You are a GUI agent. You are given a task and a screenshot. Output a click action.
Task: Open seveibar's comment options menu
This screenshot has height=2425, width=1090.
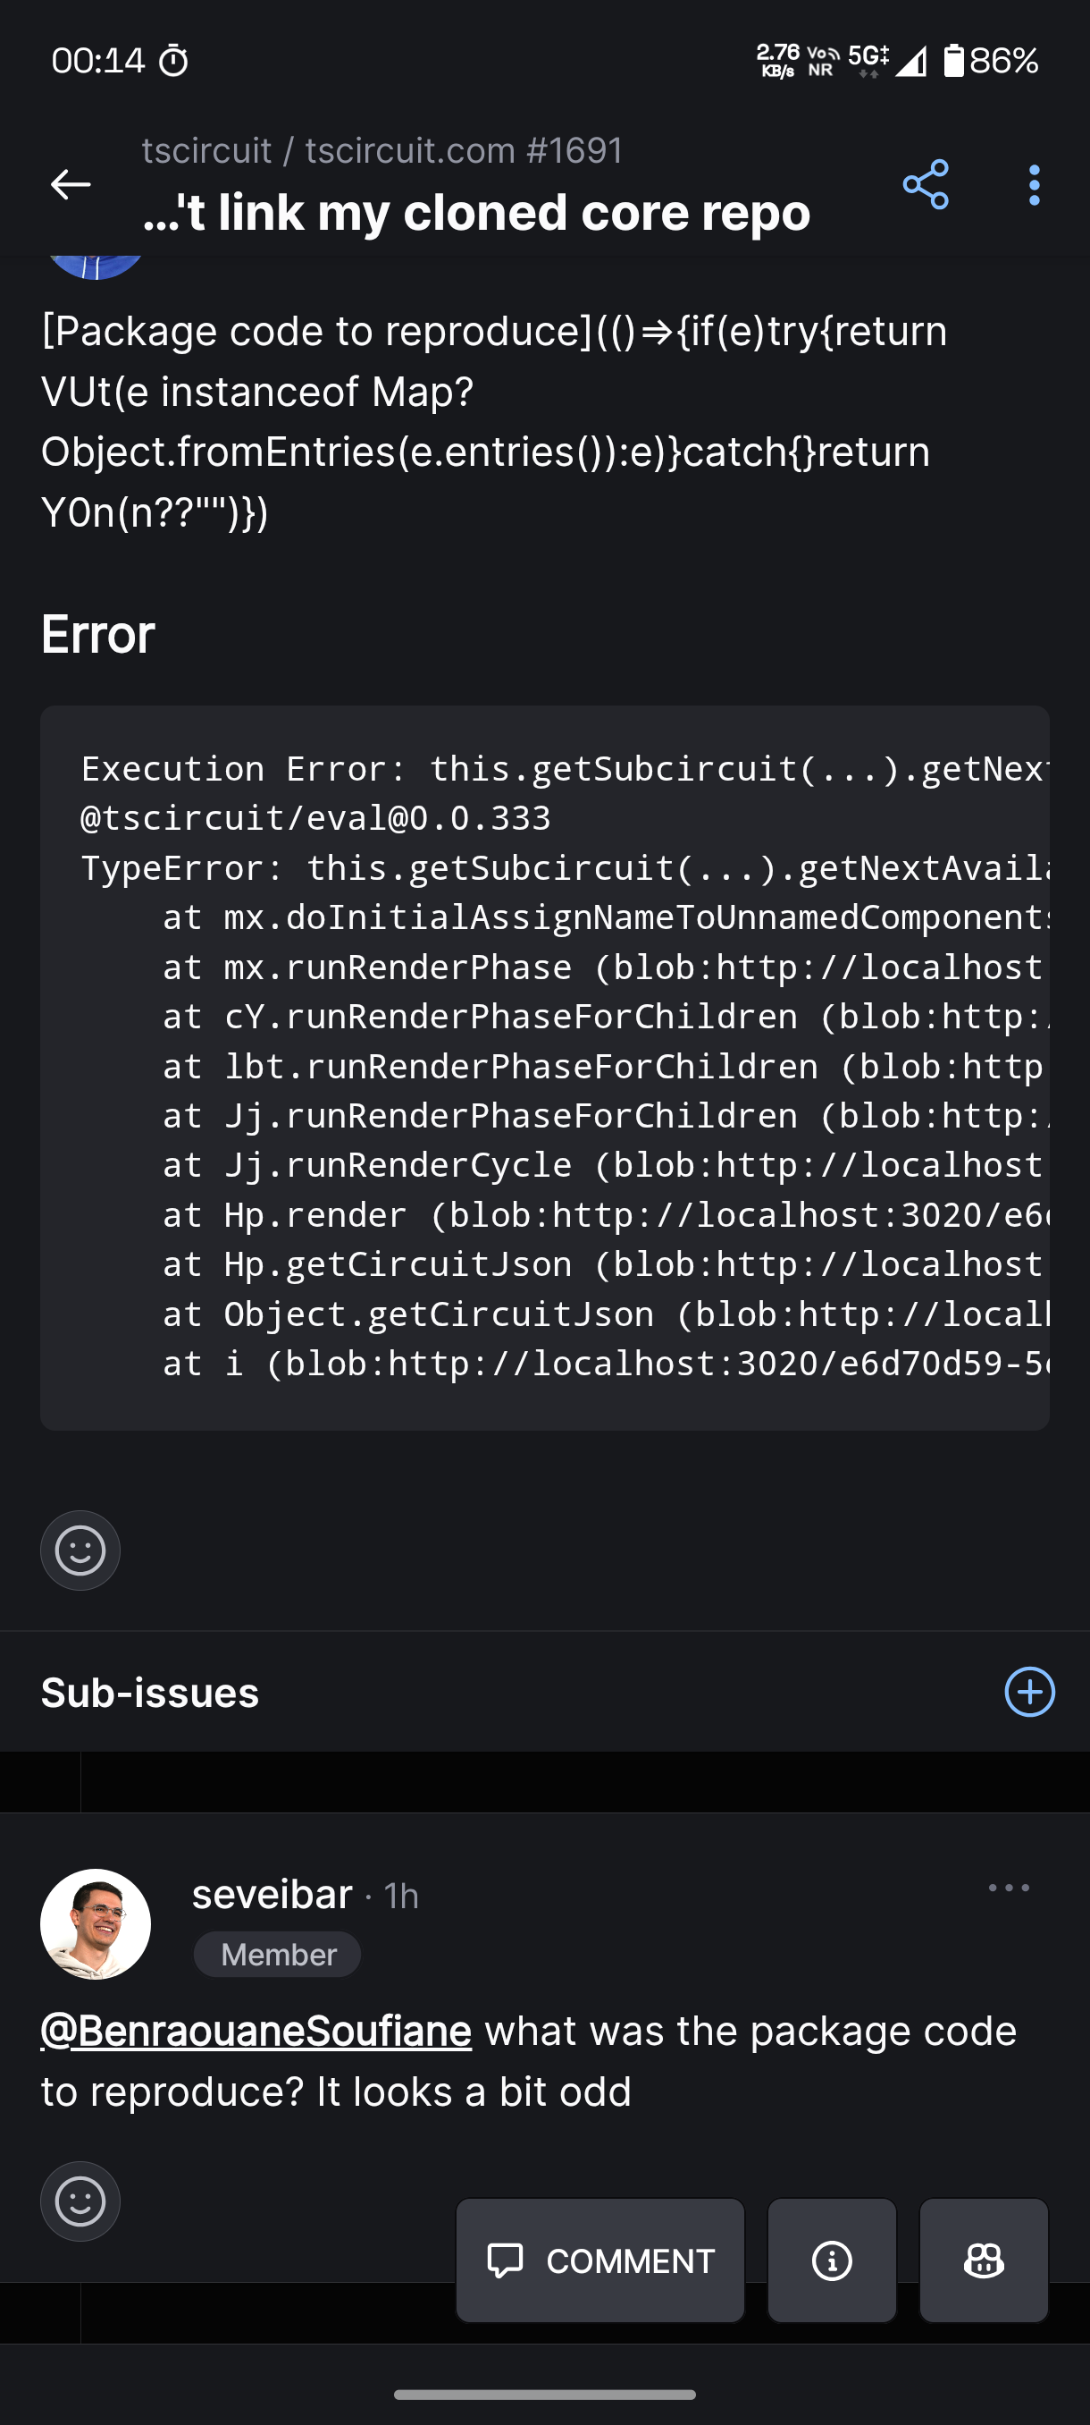coord(1008,1888)
